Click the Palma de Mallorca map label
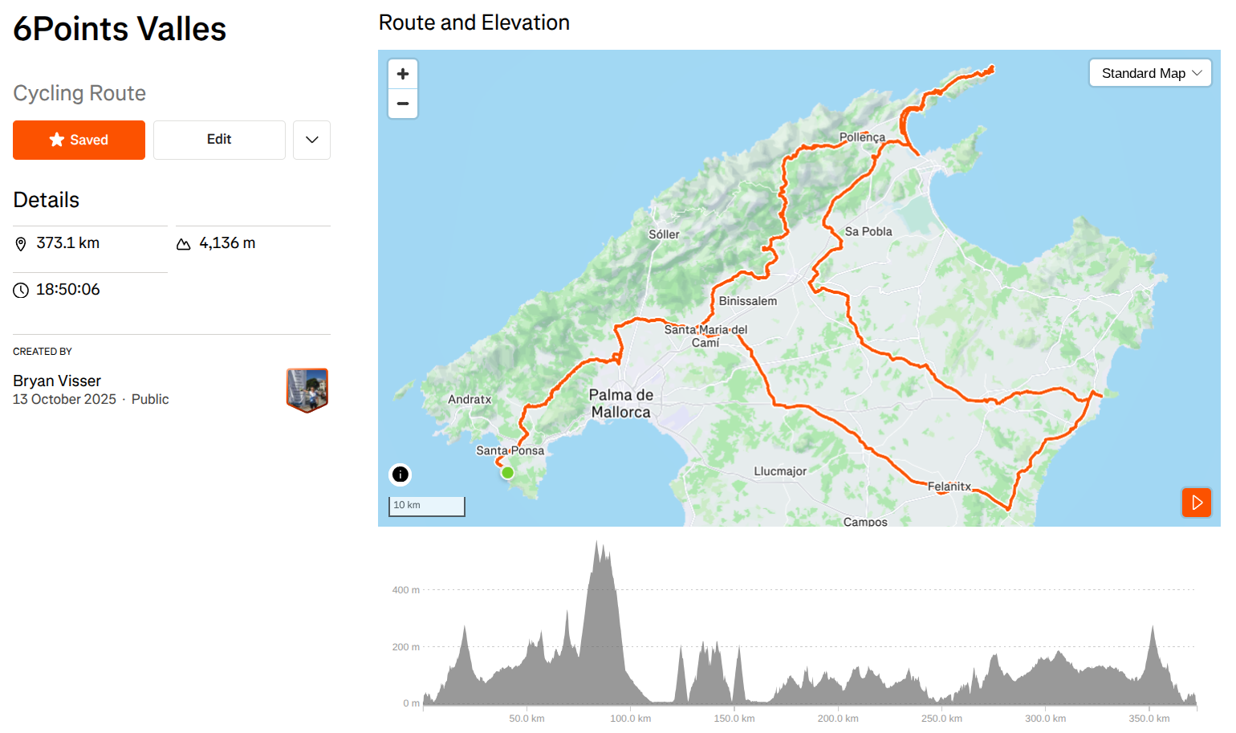The height and width of the screenshot is (733, 1236). point(620,404)
